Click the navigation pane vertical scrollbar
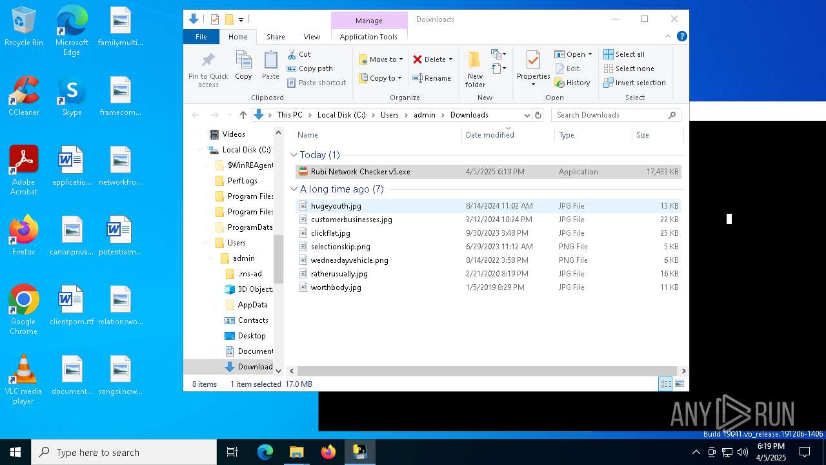 [279, 258]
